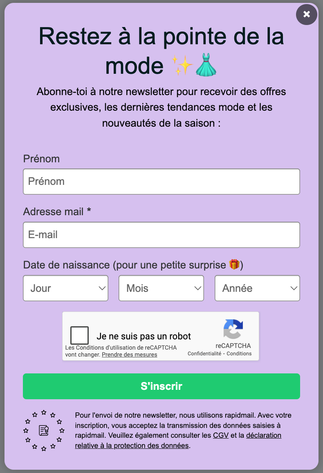The image size is (323, 473).
Task: Open the reCAPTCHA Conditions link
Action: 239,354
